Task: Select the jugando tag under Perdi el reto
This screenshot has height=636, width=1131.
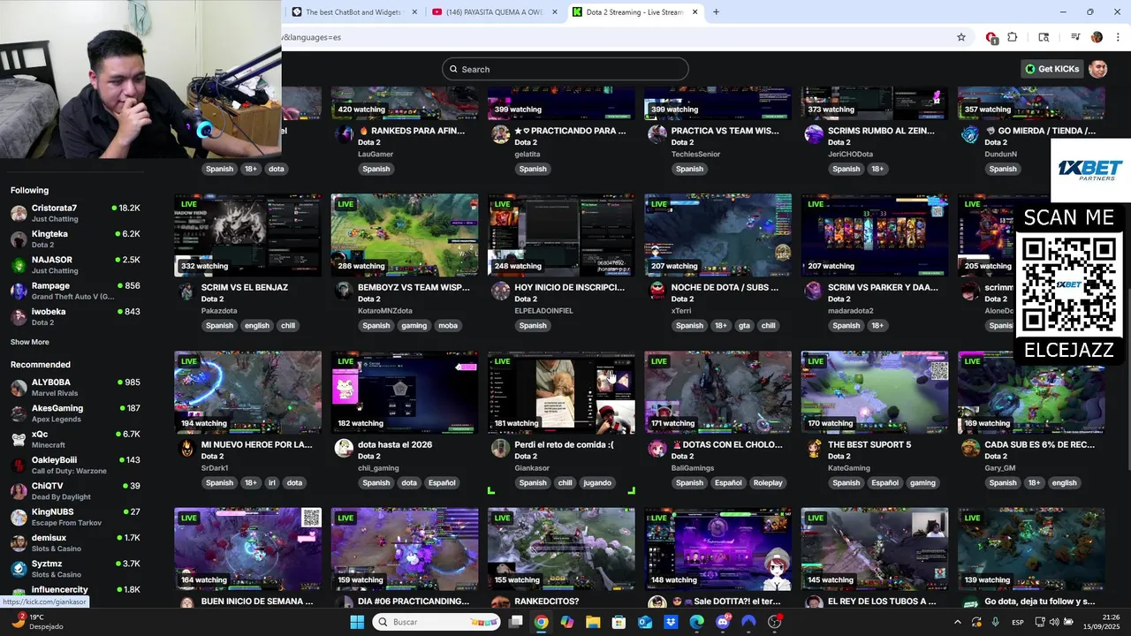Action: click(x=597, y=483)
